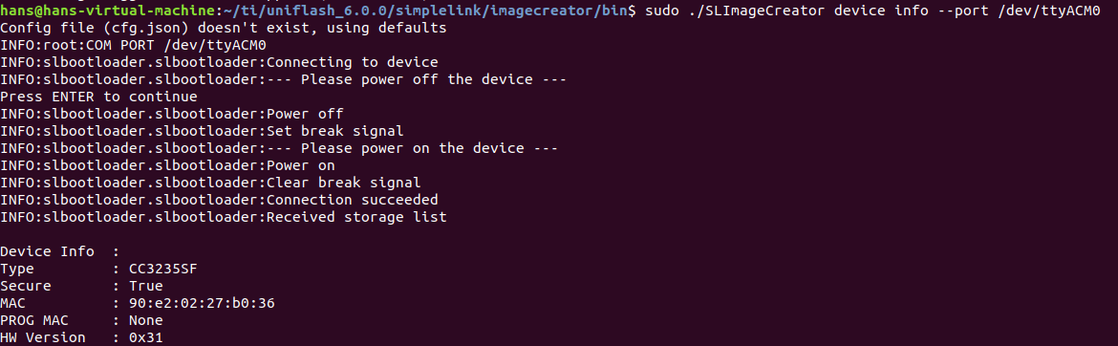Click the HW Version value 0x31
The width and height of the screenshot is (1118, 346).
[x=146, y=337]
